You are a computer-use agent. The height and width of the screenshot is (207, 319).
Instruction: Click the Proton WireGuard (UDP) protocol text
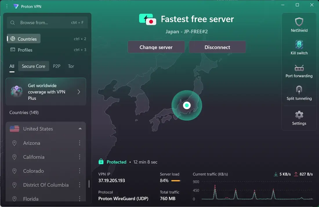(x=123, y=199)
